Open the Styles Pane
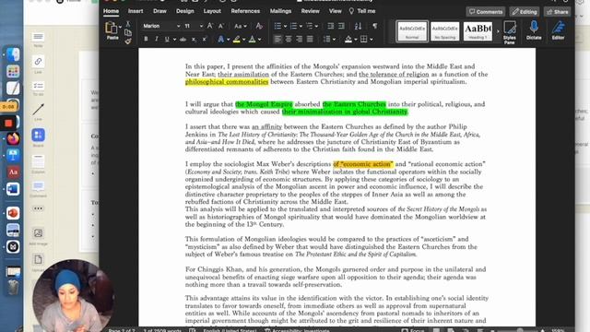The image size is (590, 332). pos(510,32)
